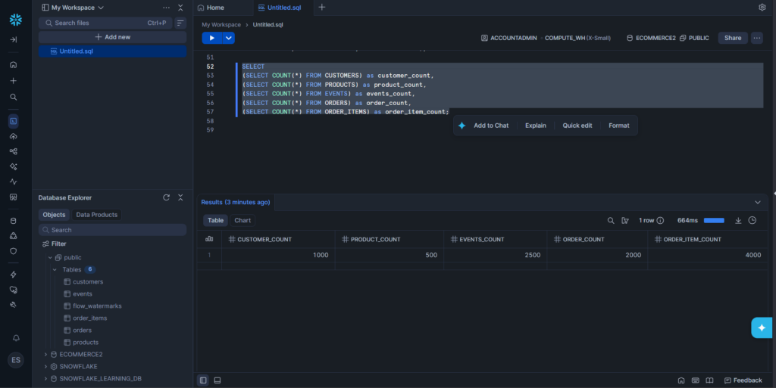Download the query results
The image size is (776, 388).
coord(738,221)
